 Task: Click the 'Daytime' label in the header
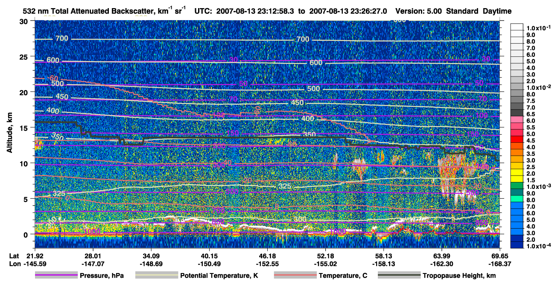tap(497, 11)
